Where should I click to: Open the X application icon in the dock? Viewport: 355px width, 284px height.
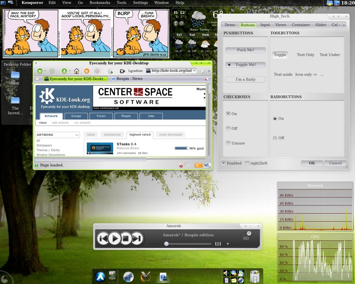pos(145,277)
